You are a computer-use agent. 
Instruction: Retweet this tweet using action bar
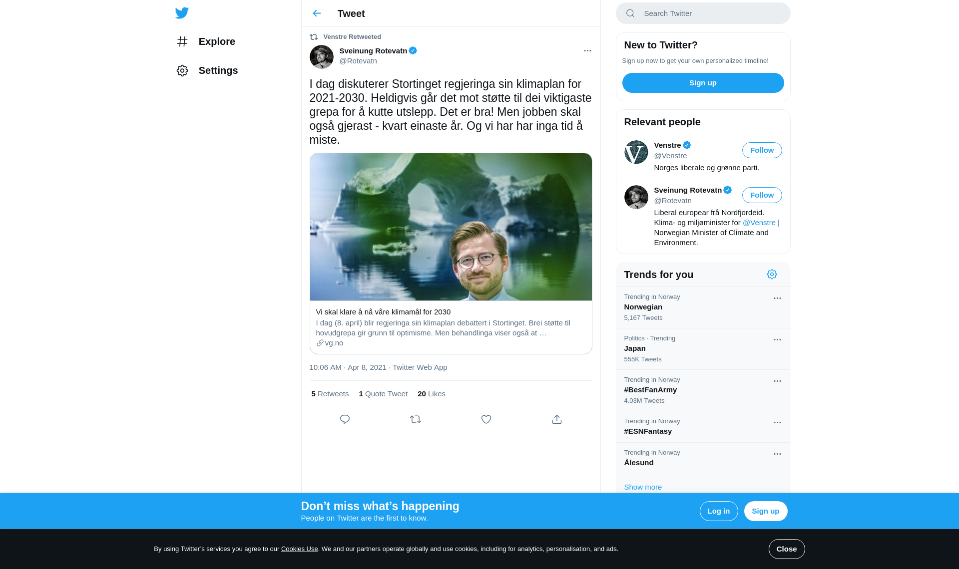(x=416, y=419)
